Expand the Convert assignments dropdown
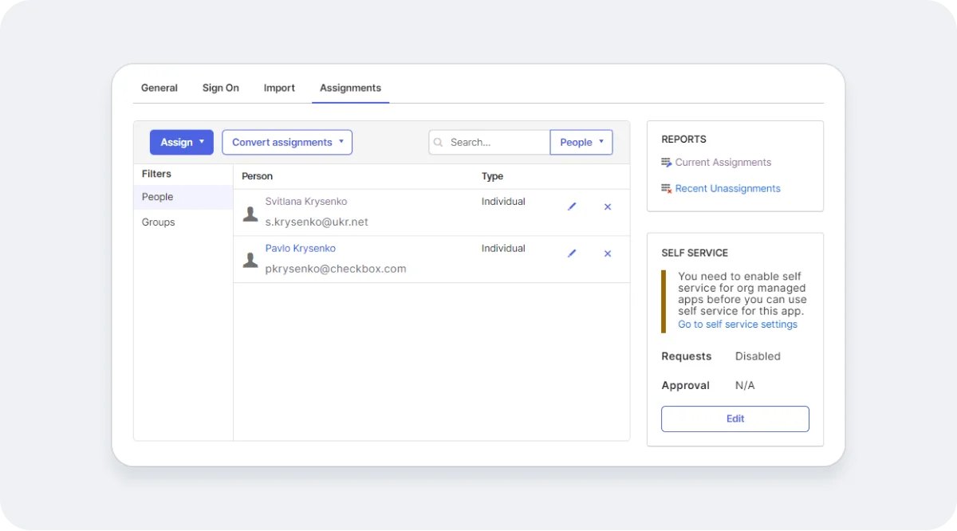 click(286, 142)
